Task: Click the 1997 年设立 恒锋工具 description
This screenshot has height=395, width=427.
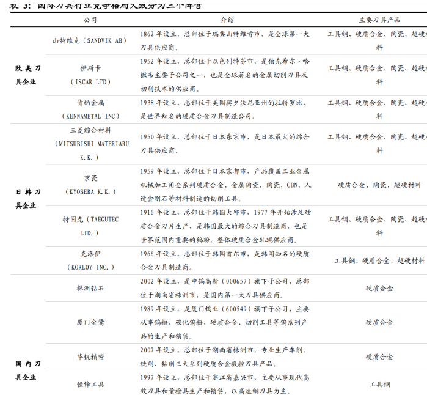Action: tap(225, 385)
